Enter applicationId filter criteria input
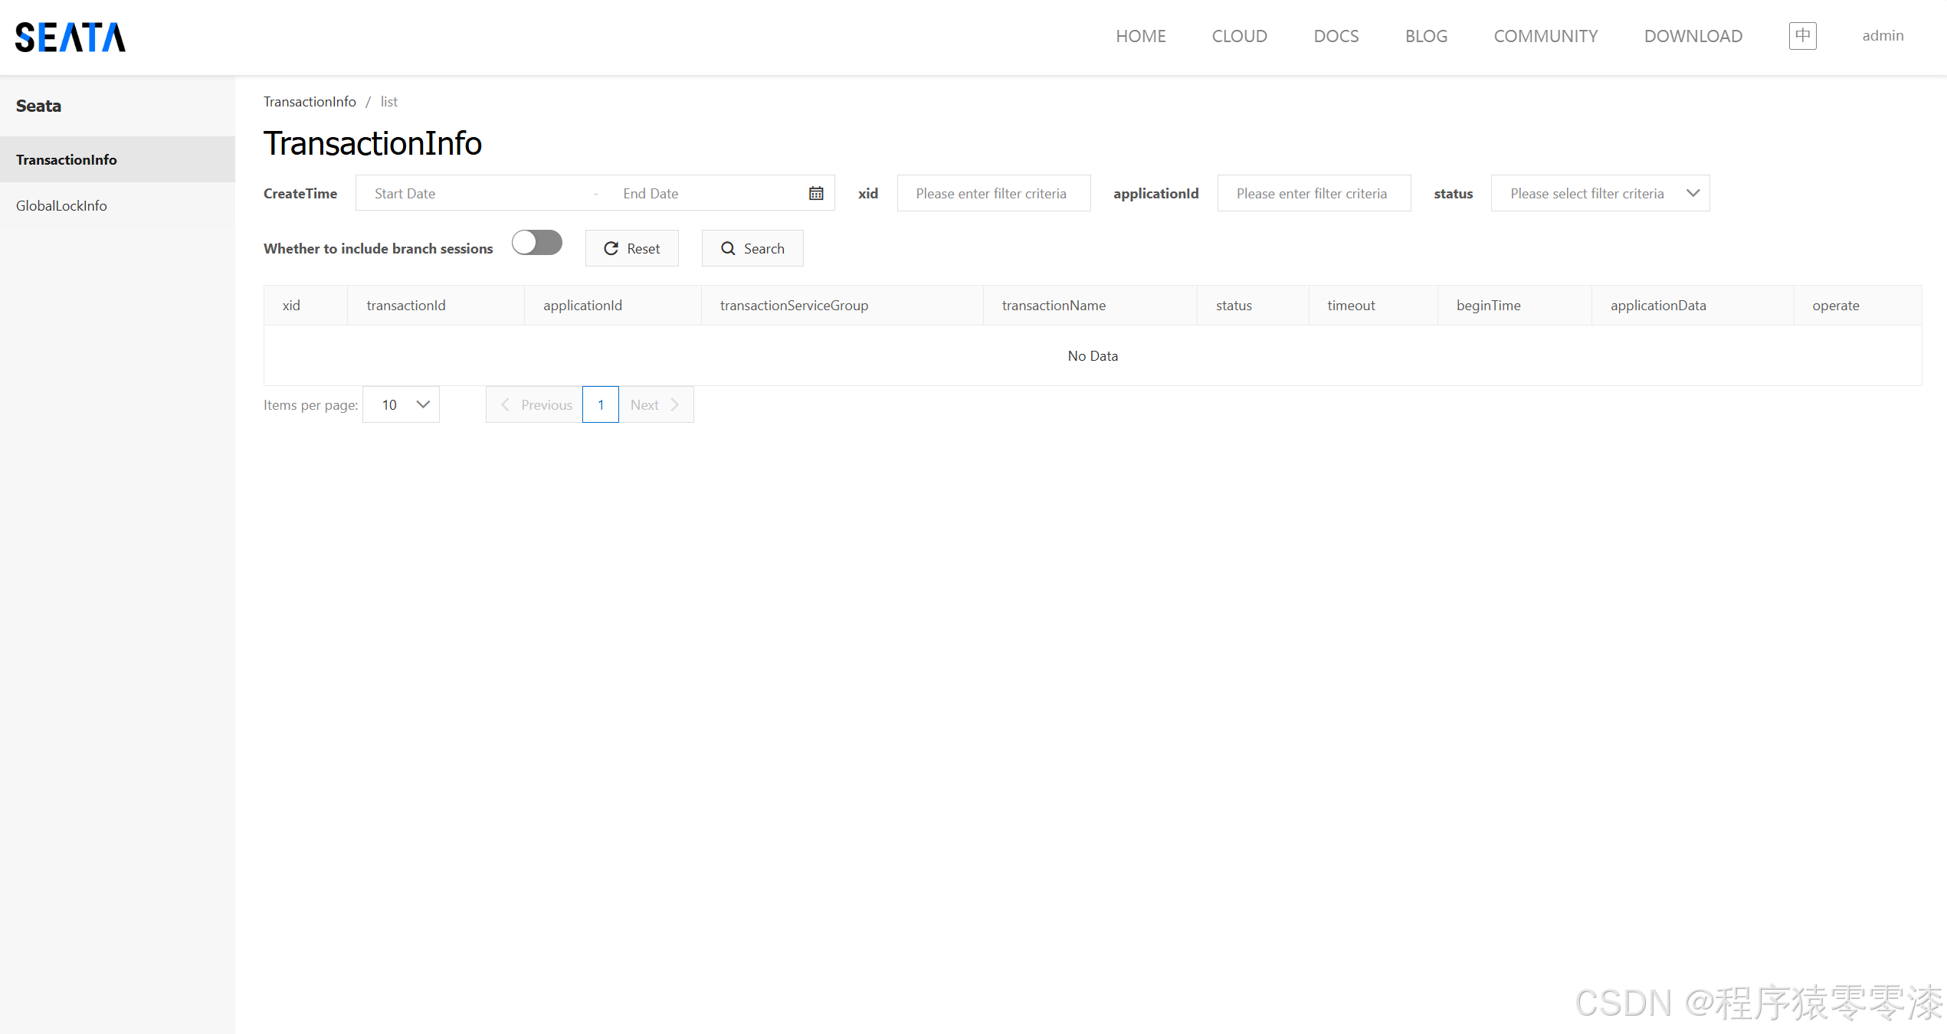The image size is (1947, 1034). click(1311, 193)
